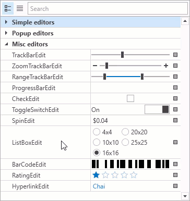The image size is (190, 201).
Task: Select the SpinEdit property label
Action: tap(23, 121)
